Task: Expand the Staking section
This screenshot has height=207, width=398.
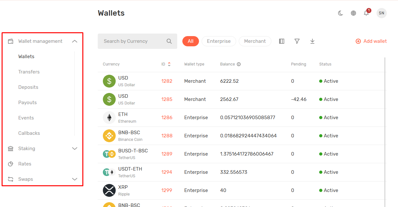Action: click(x=75, y=149)
